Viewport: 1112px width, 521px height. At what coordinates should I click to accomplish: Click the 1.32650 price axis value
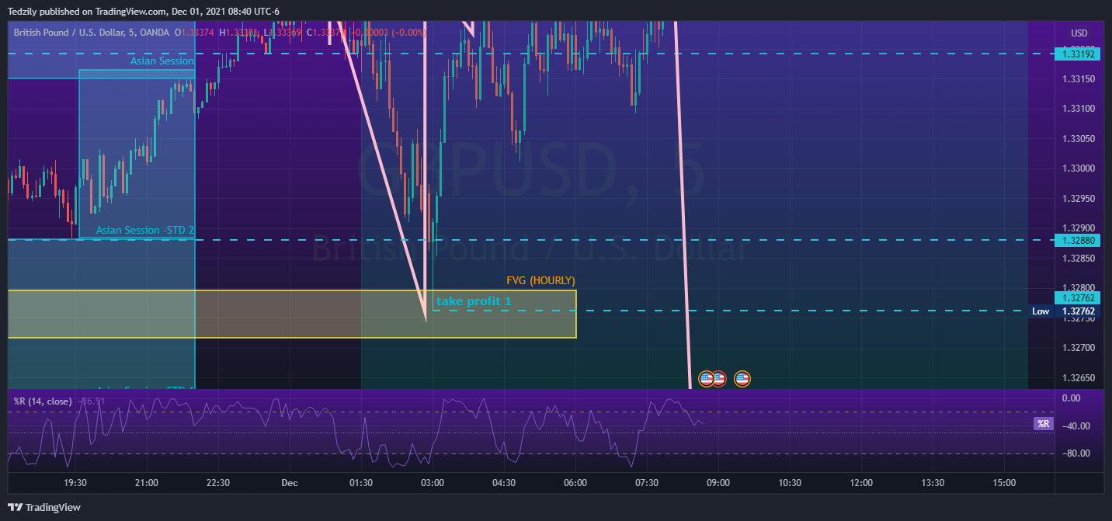1079,378
